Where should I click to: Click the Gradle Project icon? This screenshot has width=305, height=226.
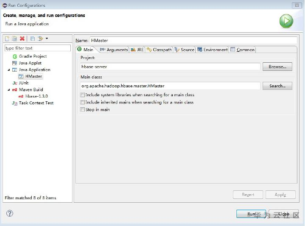tap(15, 56)
